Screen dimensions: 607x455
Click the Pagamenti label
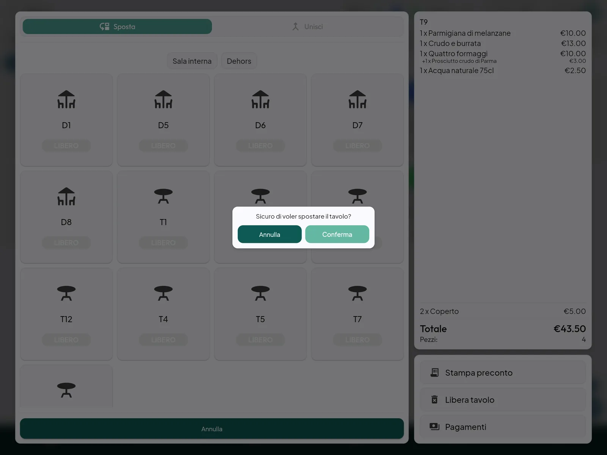click(465, 427)
